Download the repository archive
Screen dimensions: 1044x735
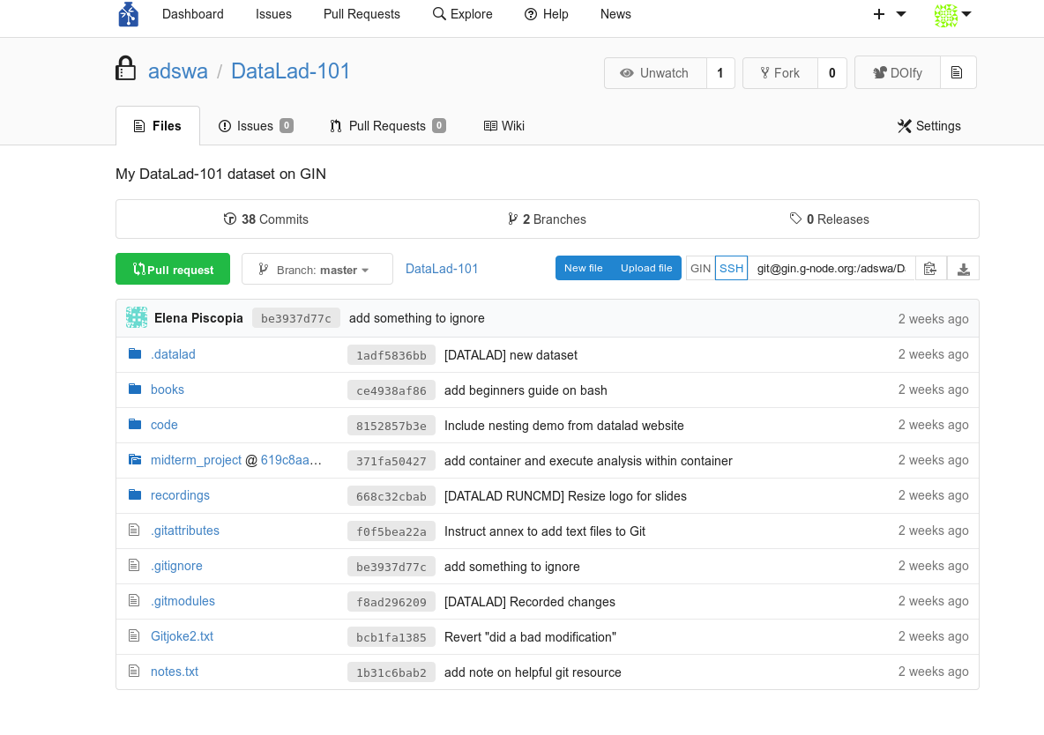(x=963, y=268)
